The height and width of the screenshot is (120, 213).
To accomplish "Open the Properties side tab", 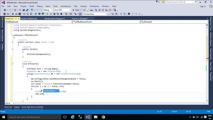I will (211, 76).
